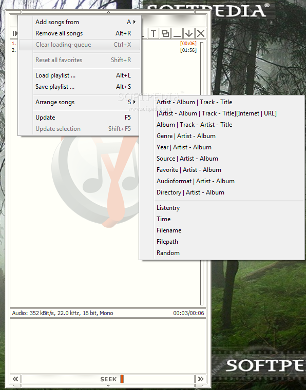Arrange songs by Filename
Viewport: 306px width, 390px height.
coord(222,230)
